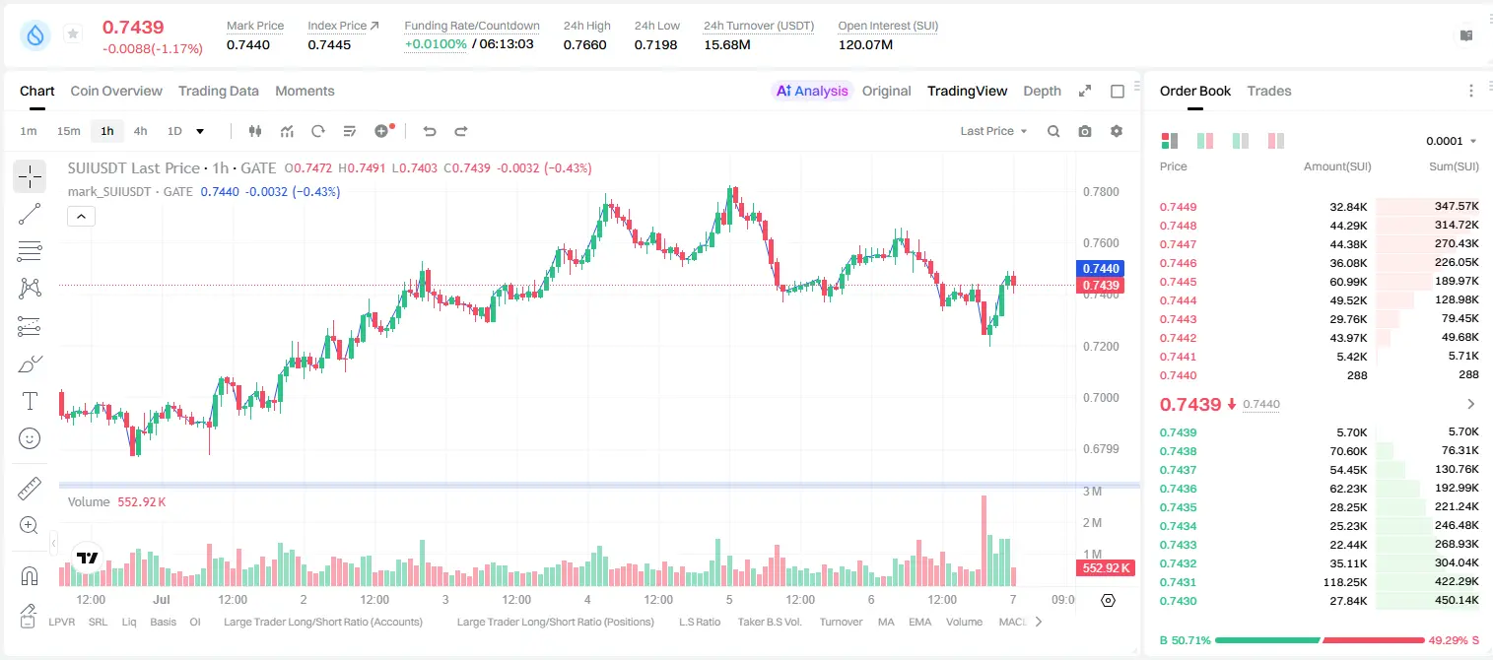Show buy-only order book view
Viewport: 1493px width, 660px height.
pyautogui.click(x=1241, y=141)
